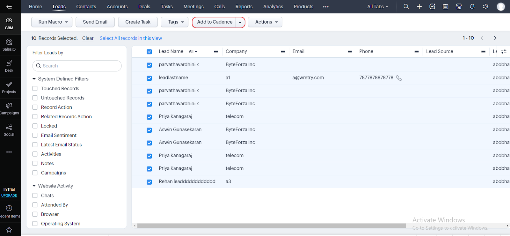This screenshot has height=236, width=510.
Task: Open the search magnifier in top bar
Action: coord(406,7)
